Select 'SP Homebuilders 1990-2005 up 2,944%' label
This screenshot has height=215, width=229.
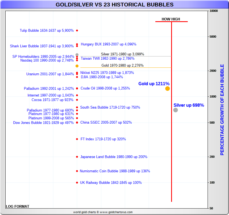pyautogui.click(x=43, y=56)
